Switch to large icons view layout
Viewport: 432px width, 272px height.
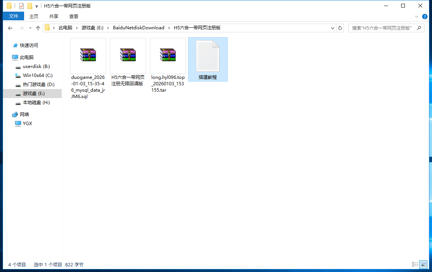[424, 264]
